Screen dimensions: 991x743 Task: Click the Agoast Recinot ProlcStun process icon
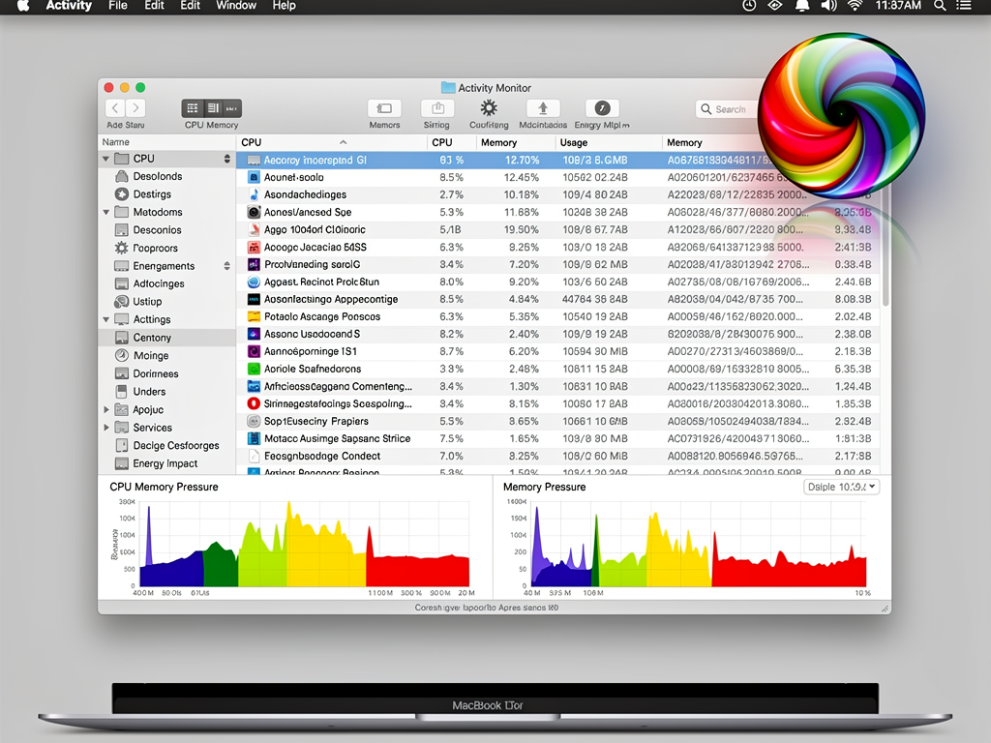pos(254,282)
